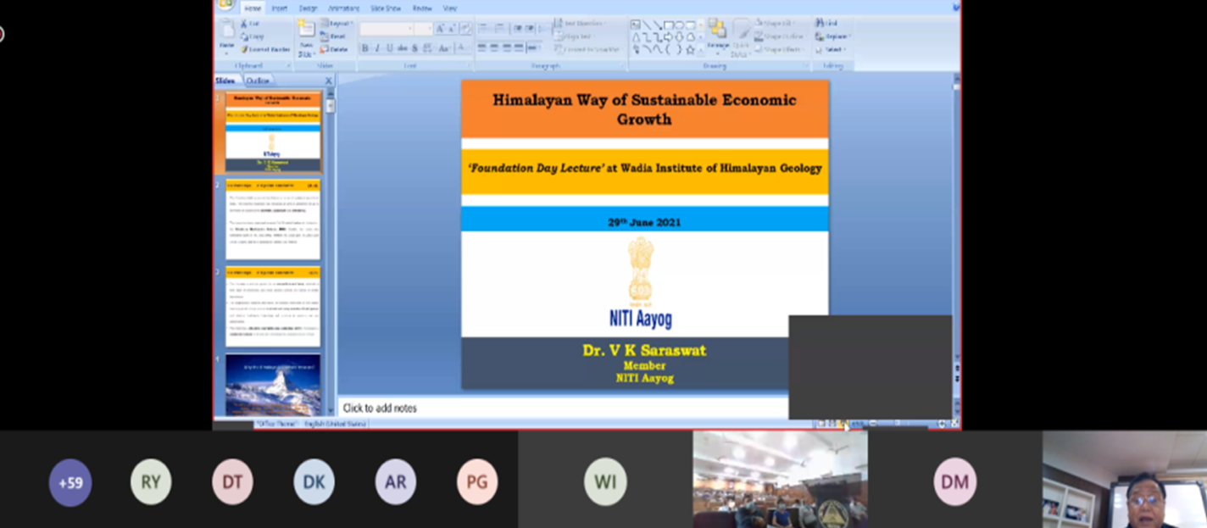Toggle italic formatting
The height and width of the screenshot is (528, 1207).
click(377, 48)
